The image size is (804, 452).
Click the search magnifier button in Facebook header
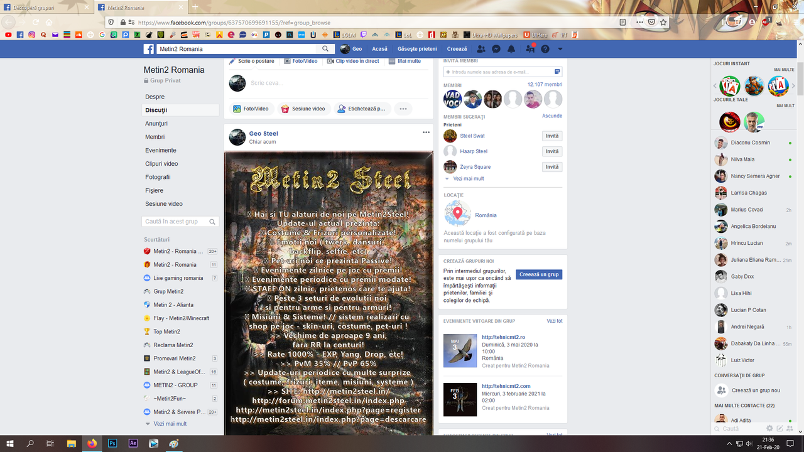(x=325, y=49)
